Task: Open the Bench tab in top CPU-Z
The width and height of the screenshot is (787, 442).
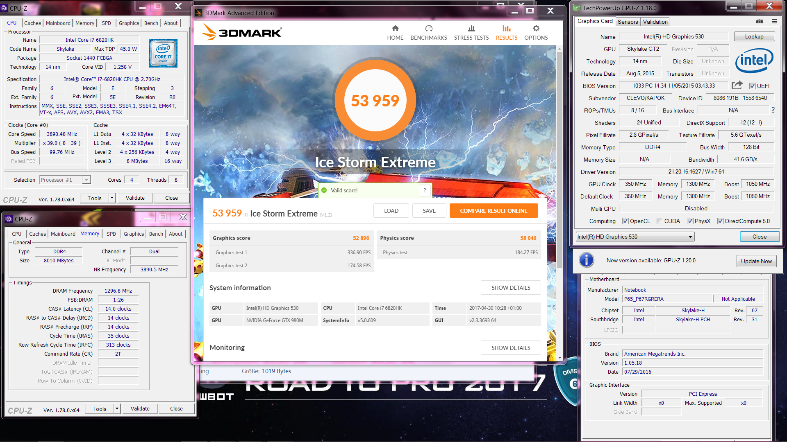Action: pyautogui.click(x=151, y=23)
